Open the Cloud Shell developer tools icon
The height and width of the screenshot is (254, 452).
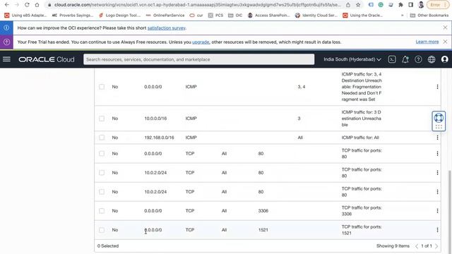coord(392,59)
